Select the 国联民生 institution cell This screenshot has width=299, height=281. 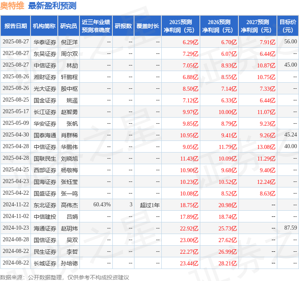[x=45, y=159]
